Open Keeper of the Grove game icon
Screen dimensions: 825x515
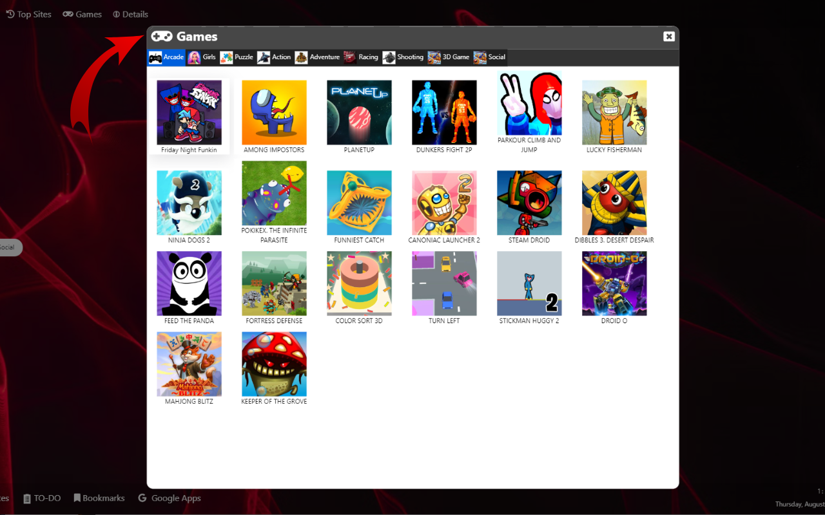(274, 364)
